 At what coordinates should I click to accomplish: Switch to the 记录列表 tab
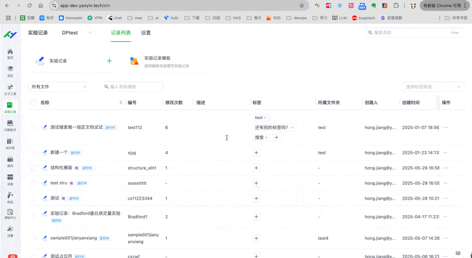click(x=121, y=33)
